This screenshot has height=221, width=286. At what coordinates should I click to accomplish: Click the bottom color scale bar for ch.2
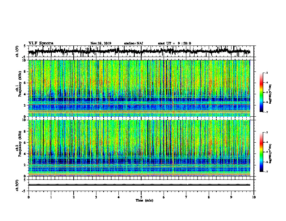click(x=261, y=152)
